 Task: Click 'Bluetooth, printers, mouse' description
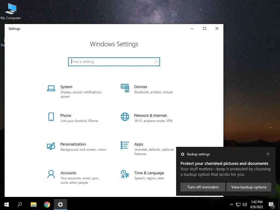coord(154,92)
